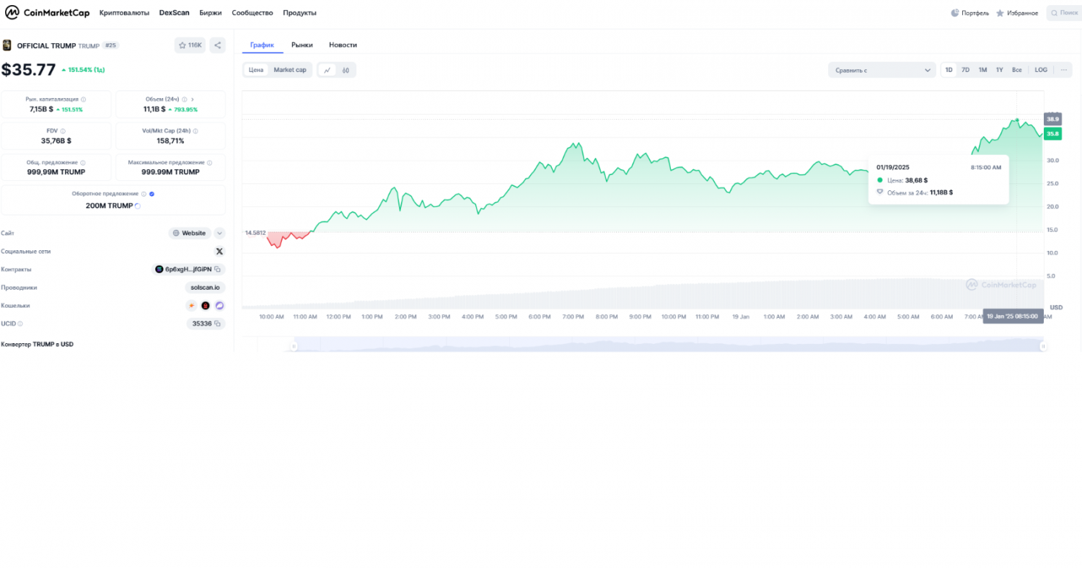
Task: Open the third purple wallet icon
Action: 219,306
